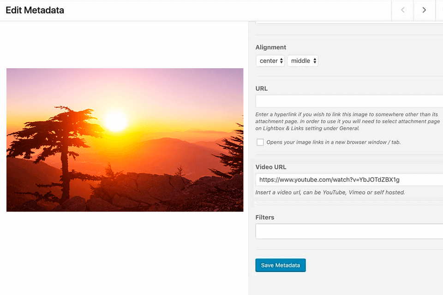Focus the empty URL input field
Viewport: 443px width, 295px height.
[349, 101]
